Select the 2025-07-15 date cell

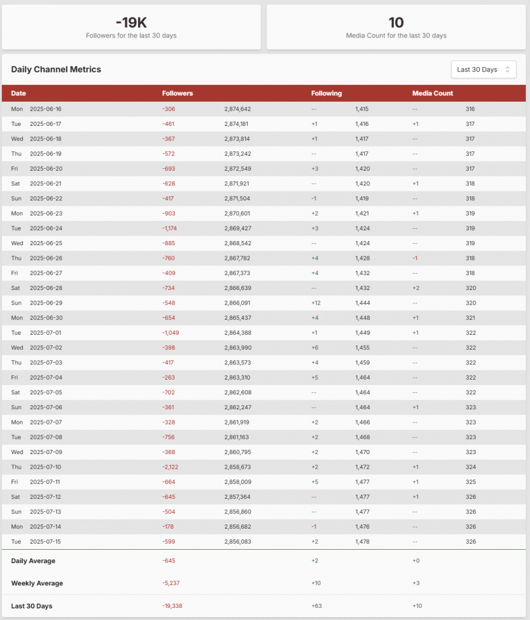click(45, 542)
